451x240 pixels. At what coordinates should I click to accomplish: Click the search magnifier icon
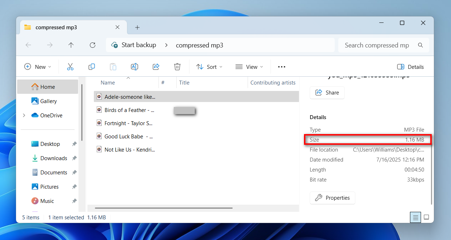[420, 45]
